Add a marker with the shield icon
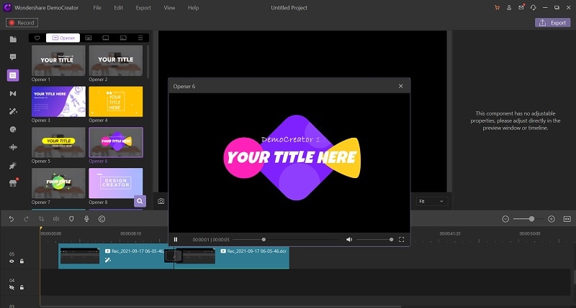 pos(71,219)
